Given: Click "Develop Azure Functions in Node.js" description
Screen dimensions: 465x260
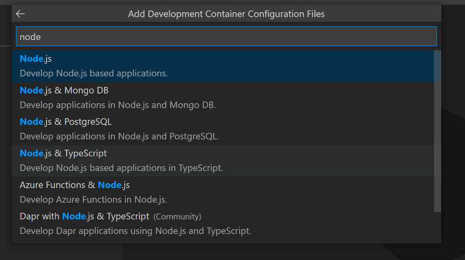Looking at the screenshot, I should (x=94, y=199).
